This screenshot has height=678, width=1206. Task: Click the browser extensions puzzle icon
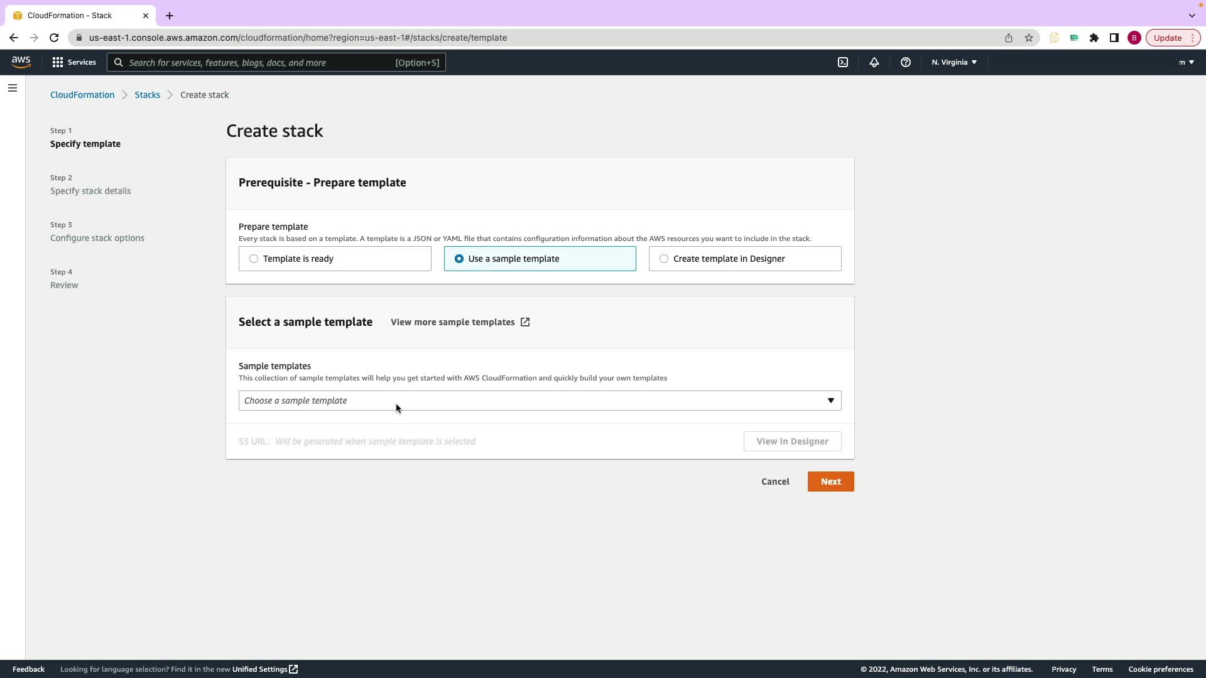1094,38
